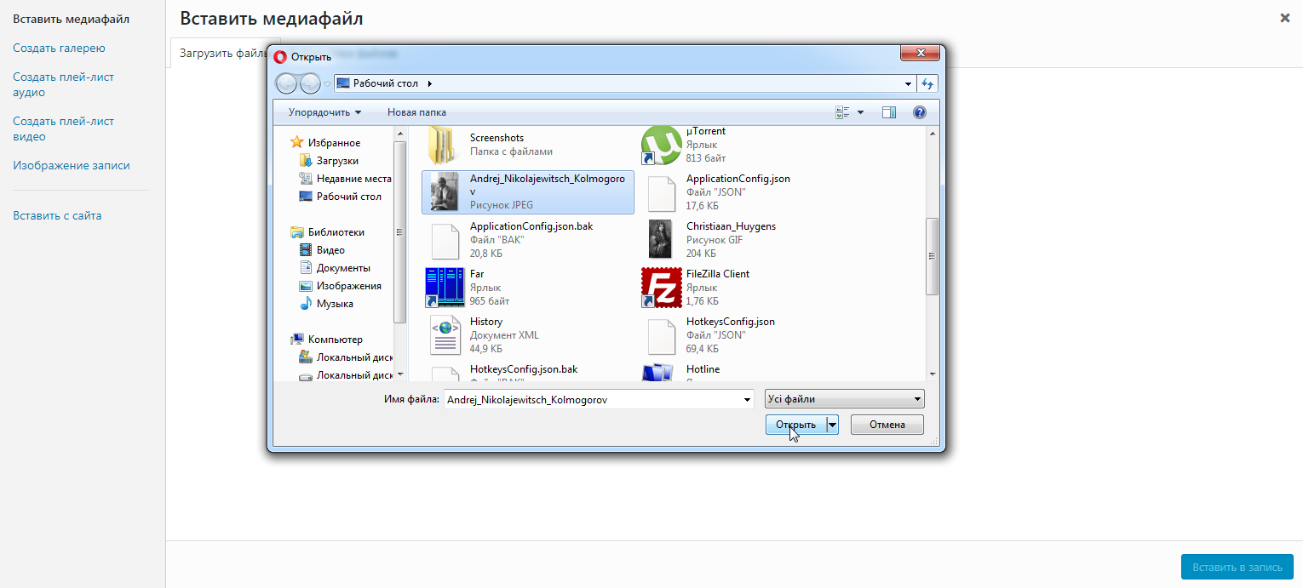This screenshot has width=1303, height=588.
Task: Select the FileZilla Client shortcut icon
Action: tap(661, 288)
